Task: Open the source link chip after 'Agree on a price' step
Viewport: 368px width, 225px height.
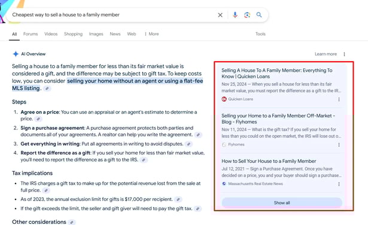Action: 38,119
